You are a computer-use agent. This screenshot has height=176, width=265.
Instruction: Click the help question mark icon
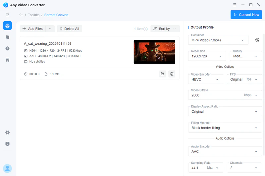pyautogui.click(x=7, y=144)
